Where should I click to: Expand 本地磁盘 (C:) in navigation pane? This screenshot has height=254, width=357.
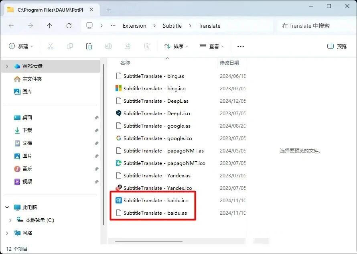[10, 220]
